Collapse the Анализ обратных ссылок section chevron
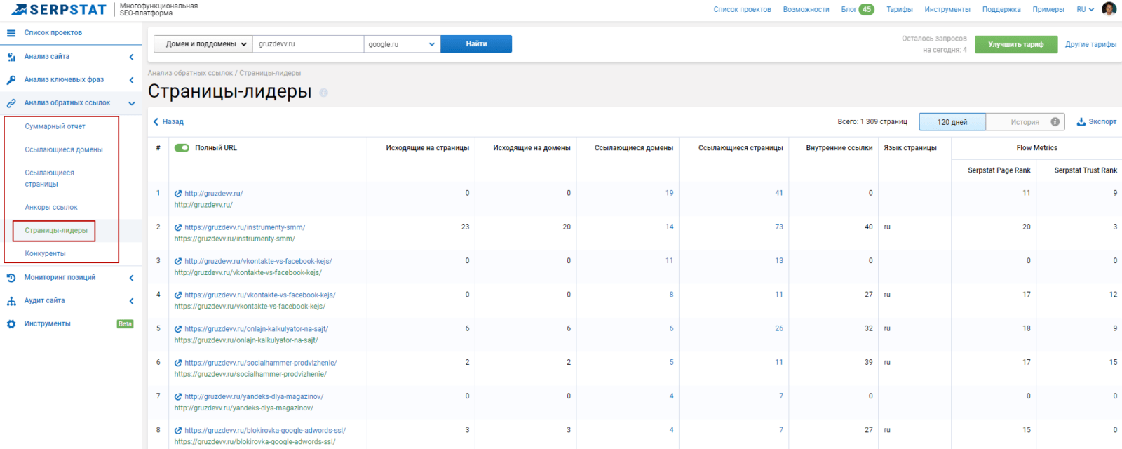1122x449 pixels. point(131,103)
